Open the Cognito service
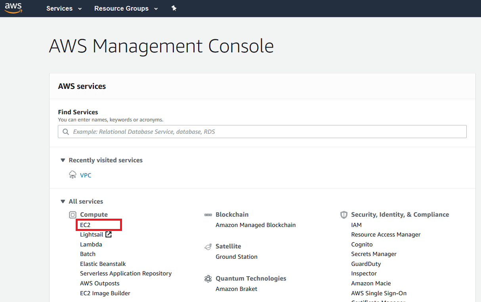 click(362, 244)
